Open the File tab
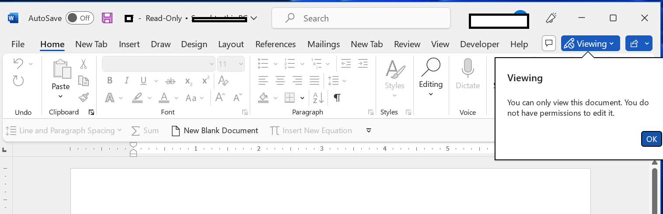 click(x=18, y=44)
